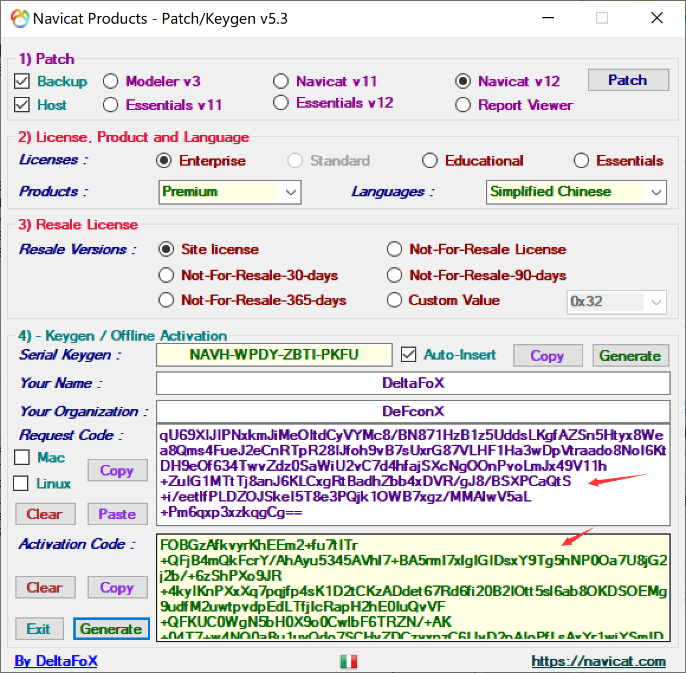Select Site license resale version
This screenshot has width=686, height=673.
coord(166,250)
